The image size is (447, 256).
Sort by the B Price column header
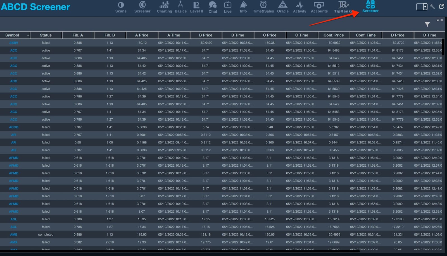coord(206,35)
